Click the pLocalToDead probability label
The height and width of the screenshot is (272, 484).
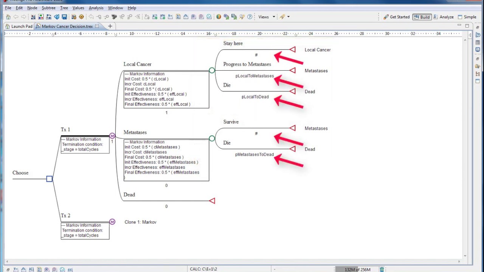[x=255, y=97]
